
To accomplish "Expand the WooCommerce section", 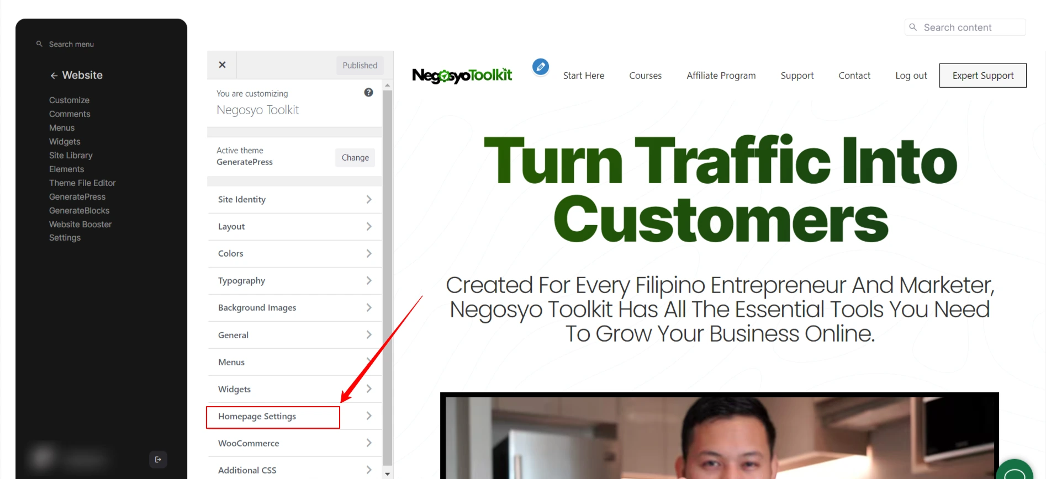I will tap(294, 443).
